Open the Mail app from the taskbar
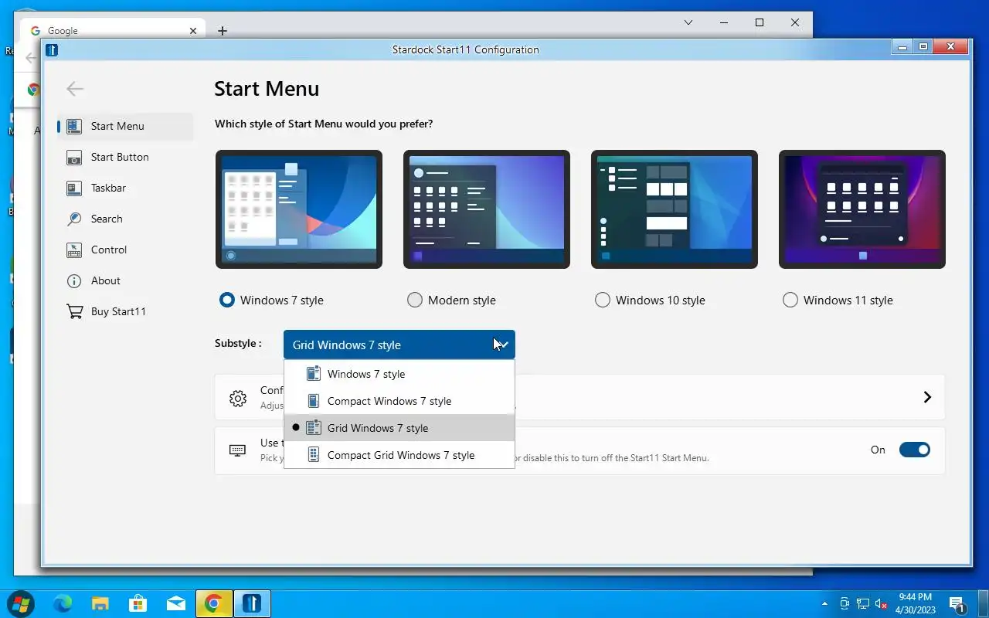Viewport: 989px width, 618px height. [x=176, y=603]
